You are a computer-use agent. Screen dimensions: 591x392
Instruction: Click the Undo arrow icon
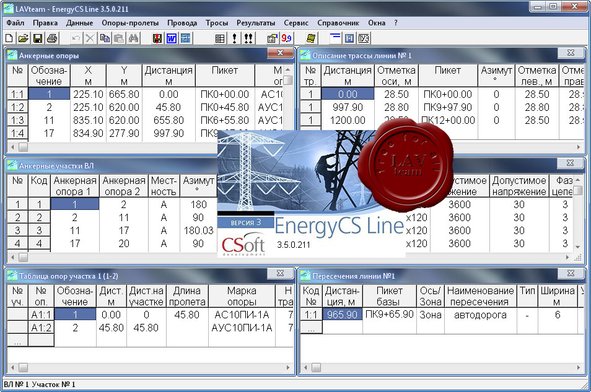coord(76,38)
